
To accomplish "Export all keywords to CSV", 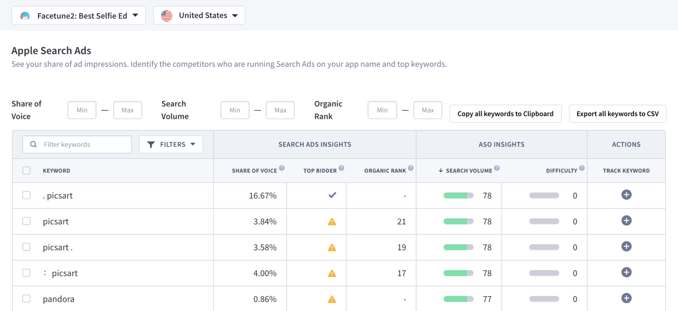I will (x=618, y=114).
